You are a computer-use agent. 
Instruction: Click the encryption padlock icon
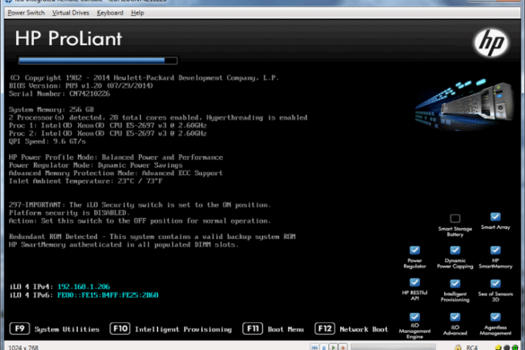[458, 347]
